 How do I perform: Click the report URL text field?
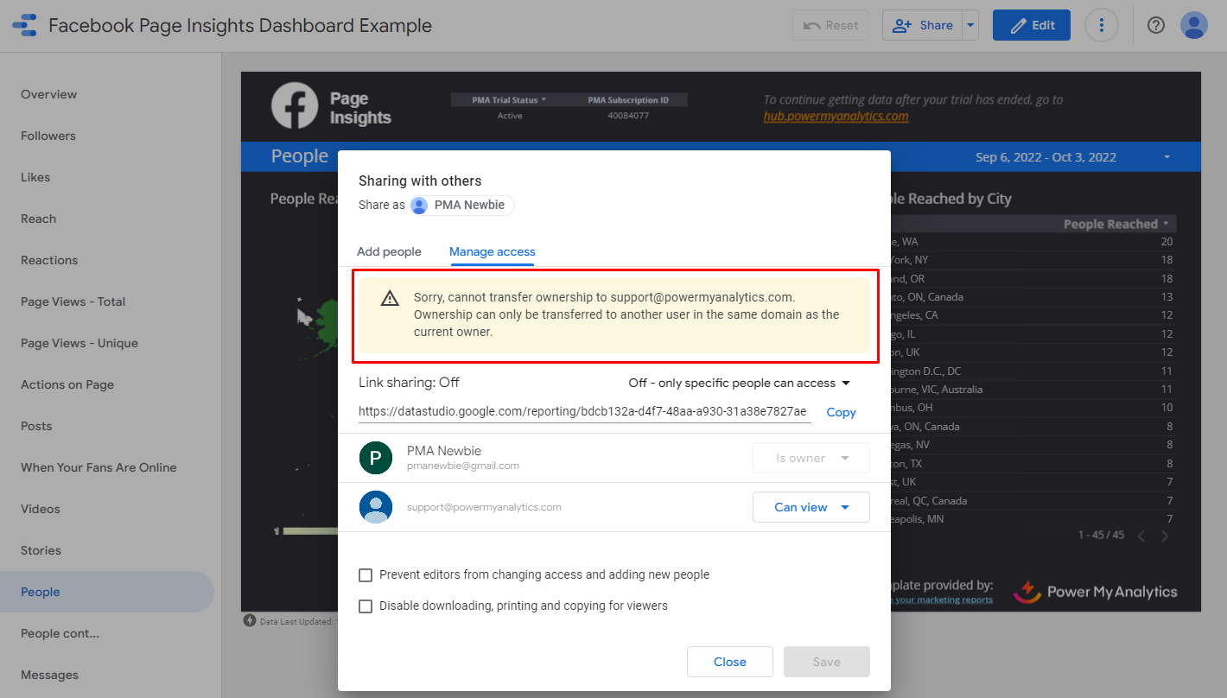coord(583,412)
